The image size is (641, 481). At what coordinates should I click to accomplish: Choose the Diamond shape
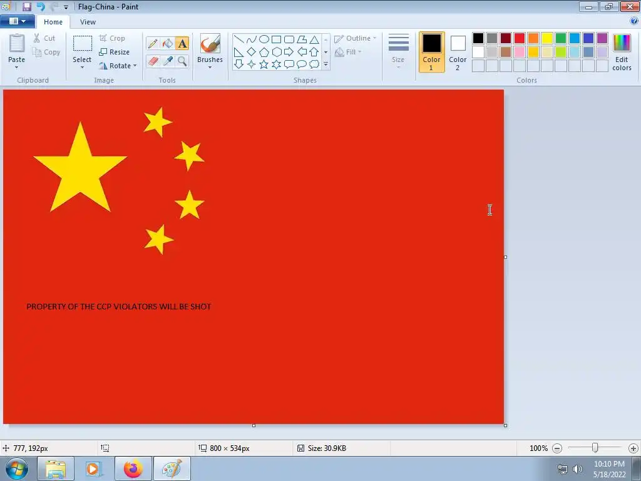click(x=252, y=52)
